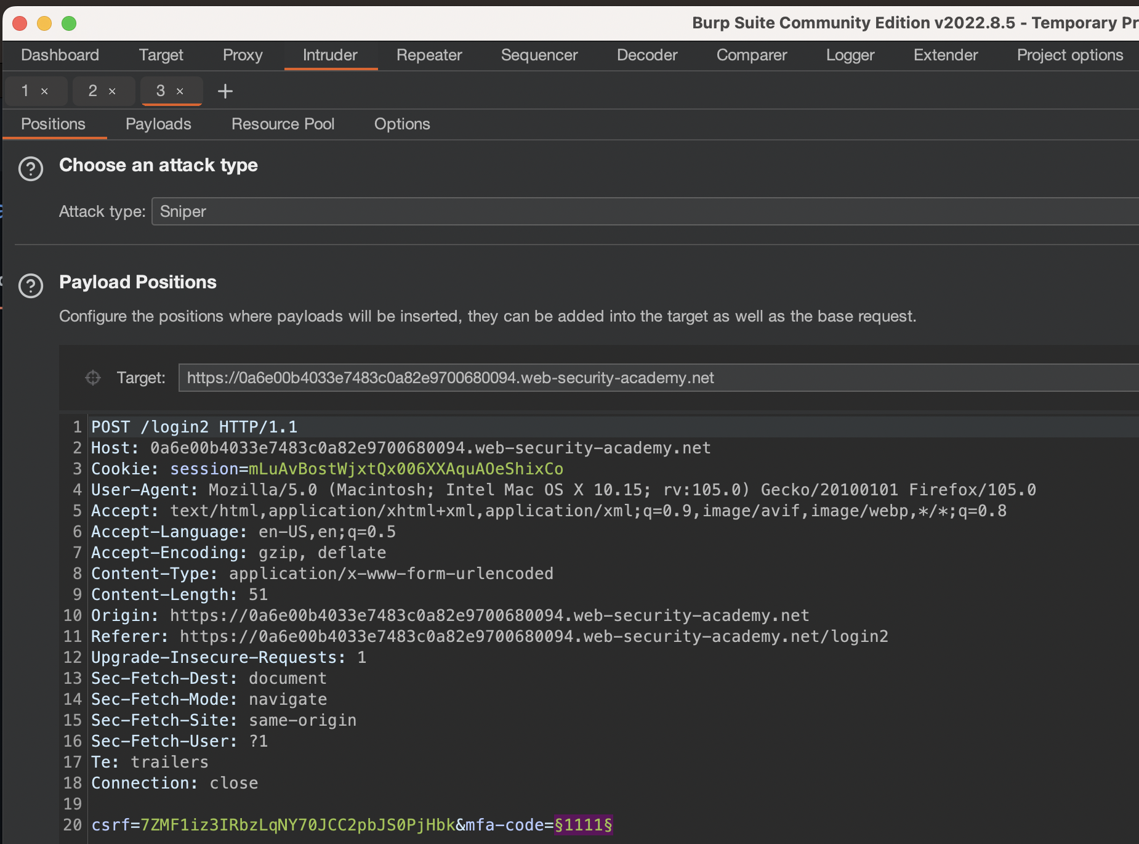Open the Logger tab
The height and width of the screenshot is (844, 1139).
point(850,55)
